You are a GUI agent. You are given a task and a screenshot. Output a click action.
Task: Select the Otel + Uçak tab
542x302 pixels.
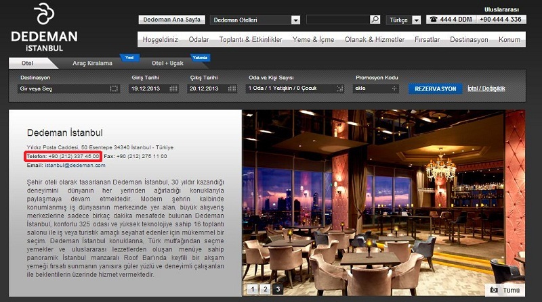point(167,63)
